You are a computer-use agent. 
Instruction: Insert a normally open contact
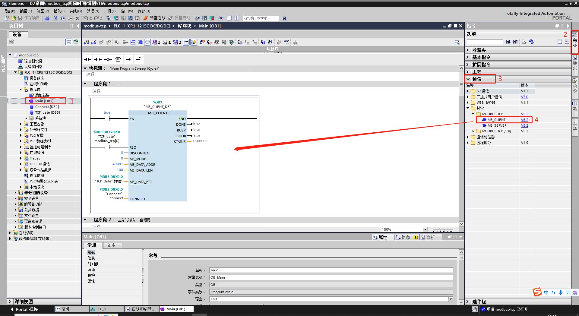87,59
